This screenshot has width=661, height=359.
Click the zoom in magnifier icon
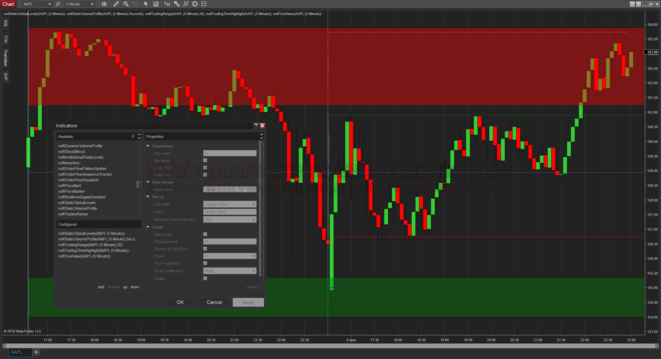pyautogui.click(x=126, y=4)
